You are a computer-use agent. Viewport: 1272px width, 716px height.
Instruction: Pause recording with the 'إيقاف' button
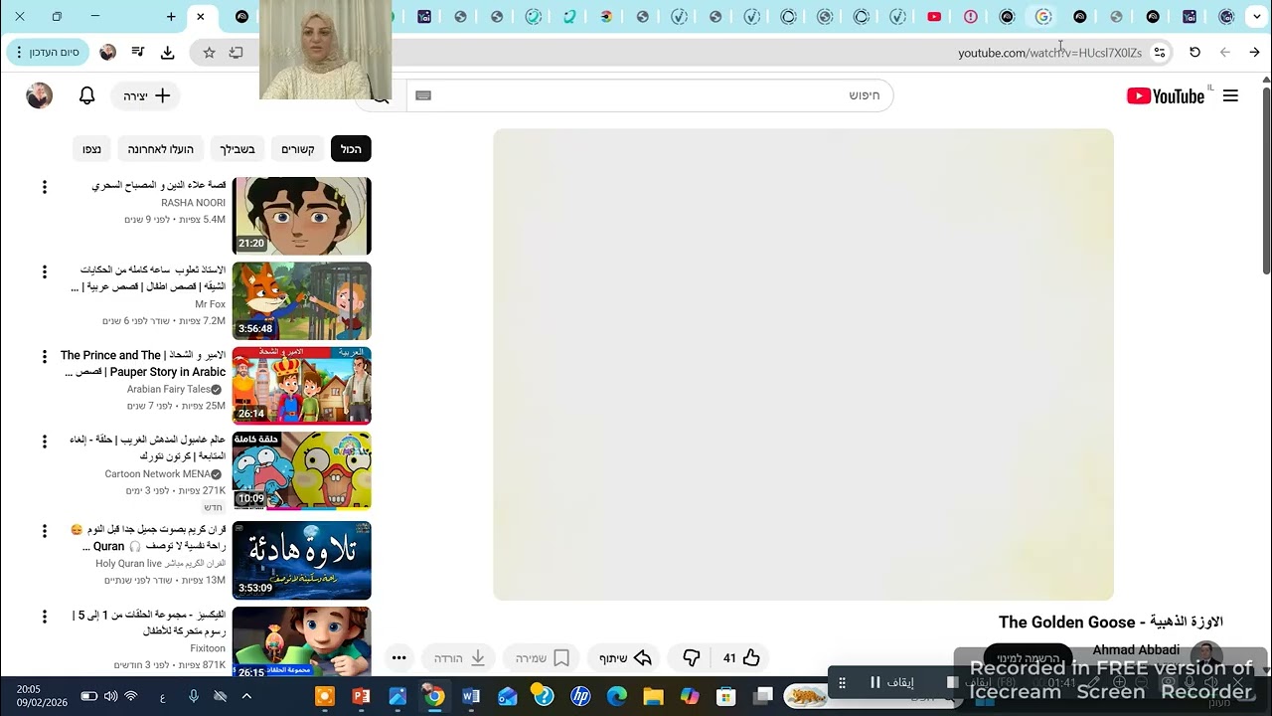(891, 681)
